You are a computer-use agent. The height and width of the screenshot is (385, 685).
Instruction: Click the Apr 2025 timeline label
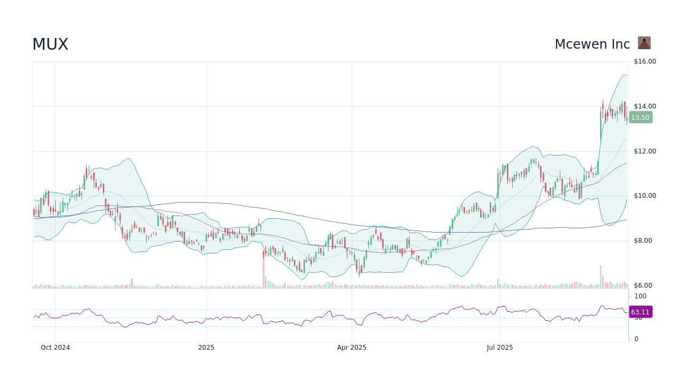(x=352, y=347)
